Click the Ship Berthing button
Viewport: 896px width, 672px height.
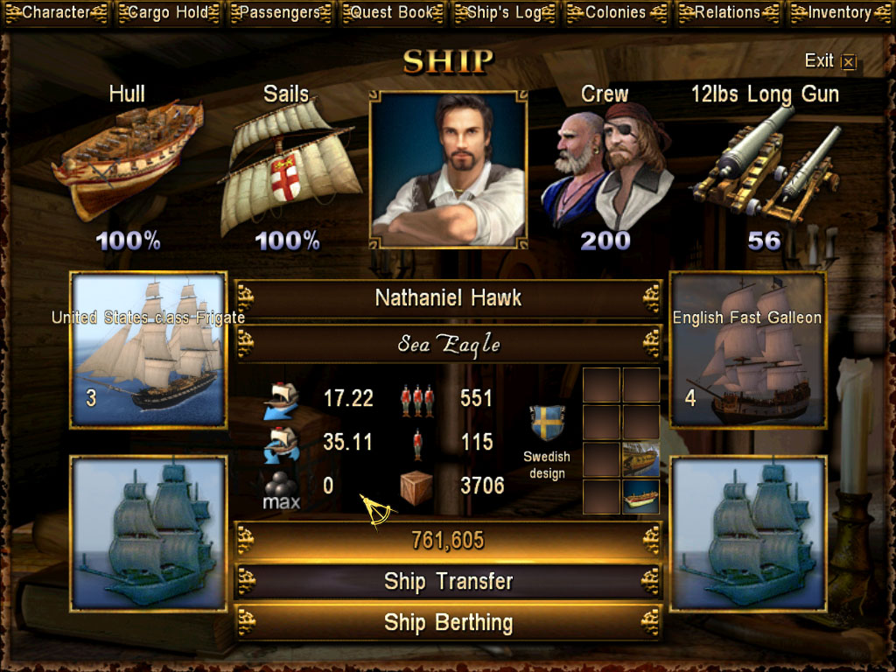449,623
